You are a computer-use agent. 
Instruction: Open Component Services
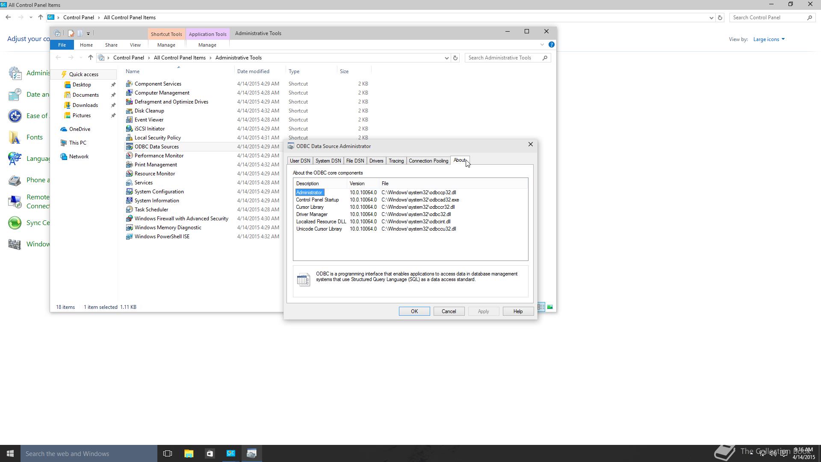click(x=157, y=83)
